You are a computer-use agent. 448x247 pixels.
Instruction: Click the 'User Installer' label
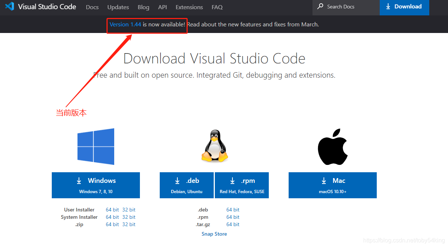[79, 210]
